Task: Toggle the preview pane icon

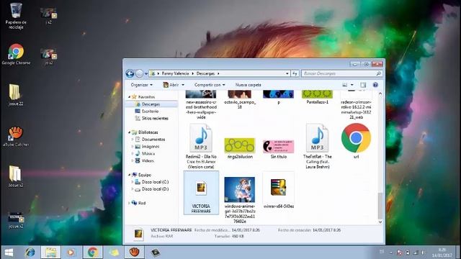Action: click(x=363, y=85)
